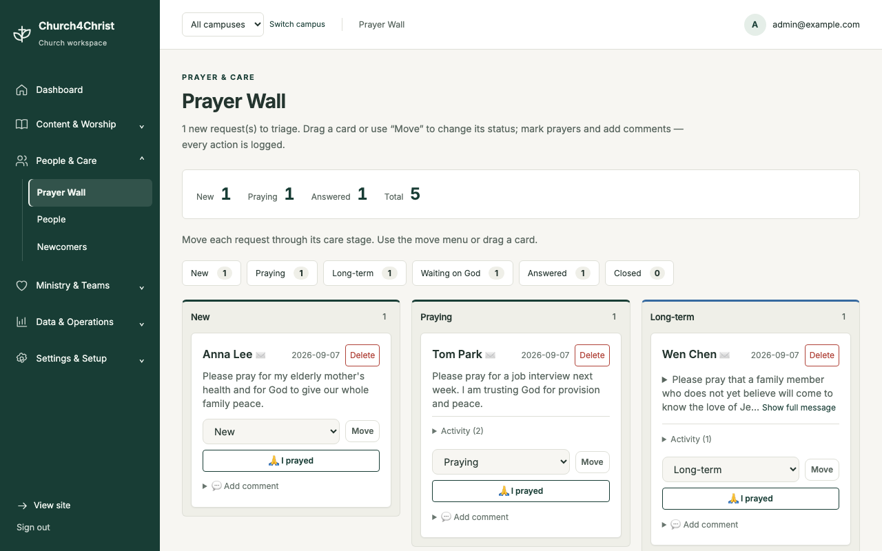Click I prayed on Tom Park's card

pyautogui.click(x=521, y=491)
